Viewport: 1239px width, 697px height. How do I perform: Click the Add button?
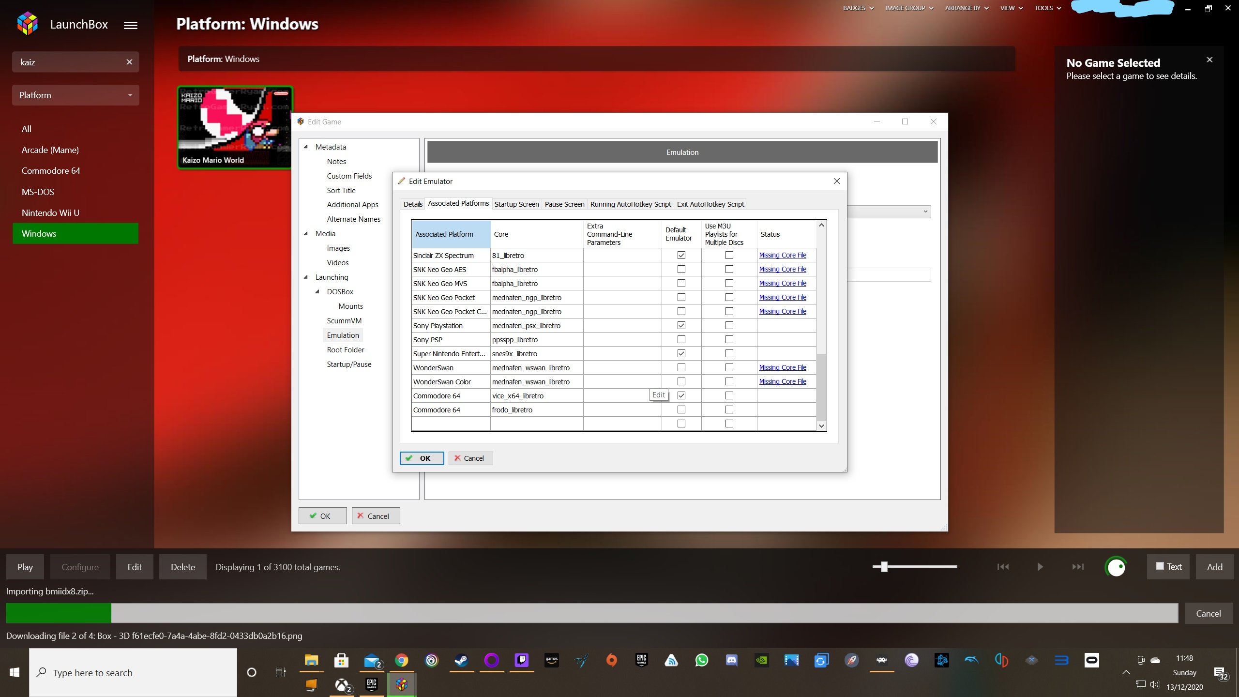click(1215, 567)
